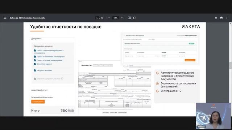Click the Отправить документы по email link

pos(49,79)
